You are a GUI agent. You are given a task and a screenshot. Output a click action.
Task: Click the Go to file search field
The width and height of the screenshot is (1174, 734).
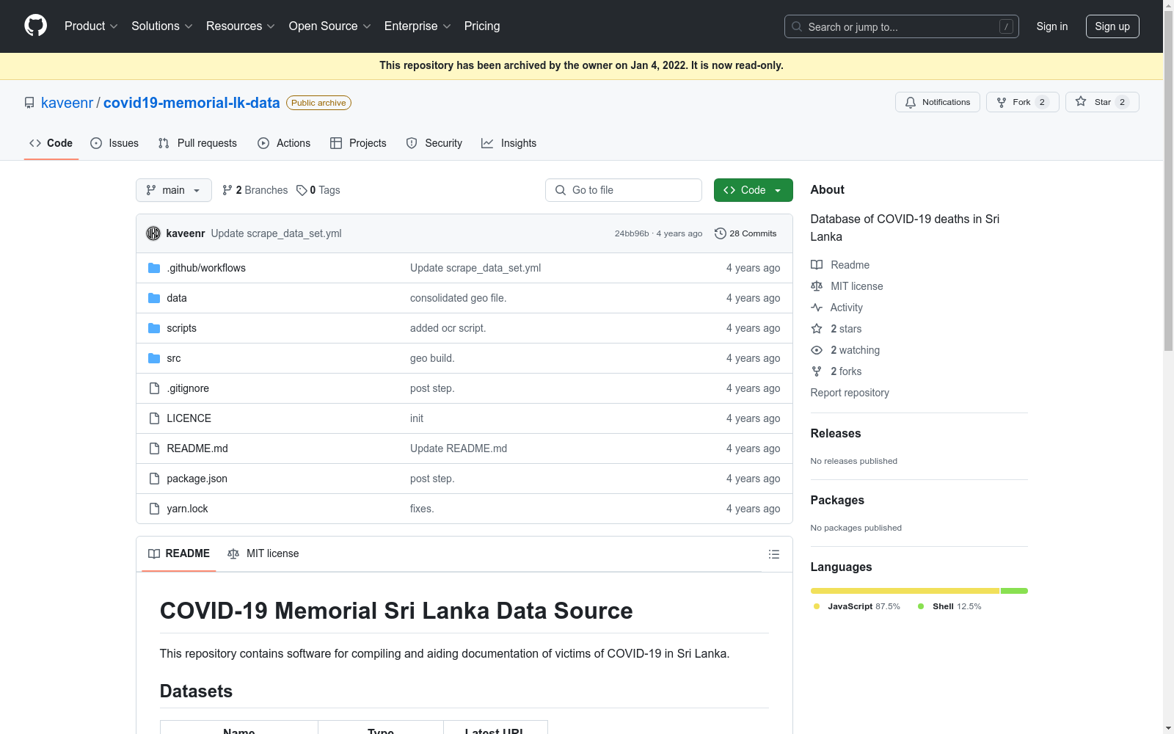[x=624, y=190]
